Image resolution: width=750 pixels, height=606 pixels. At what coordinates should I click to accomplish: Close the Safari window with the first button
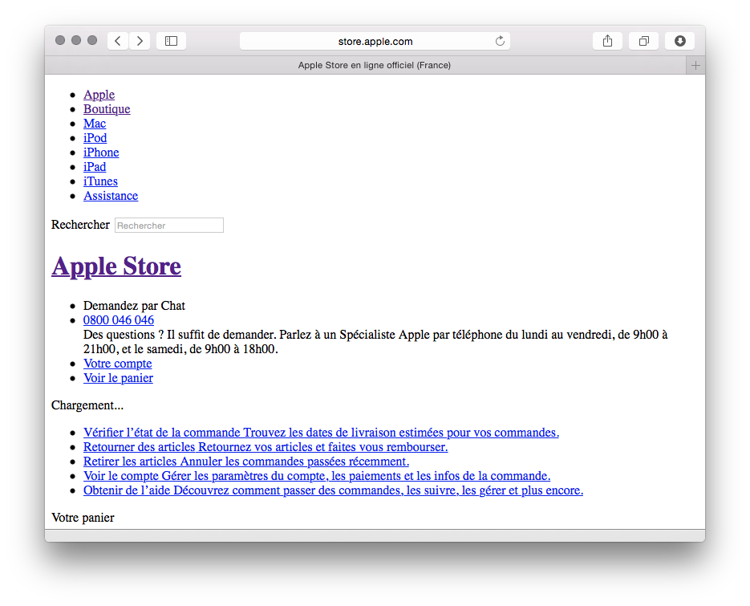(x=60, y=40)
